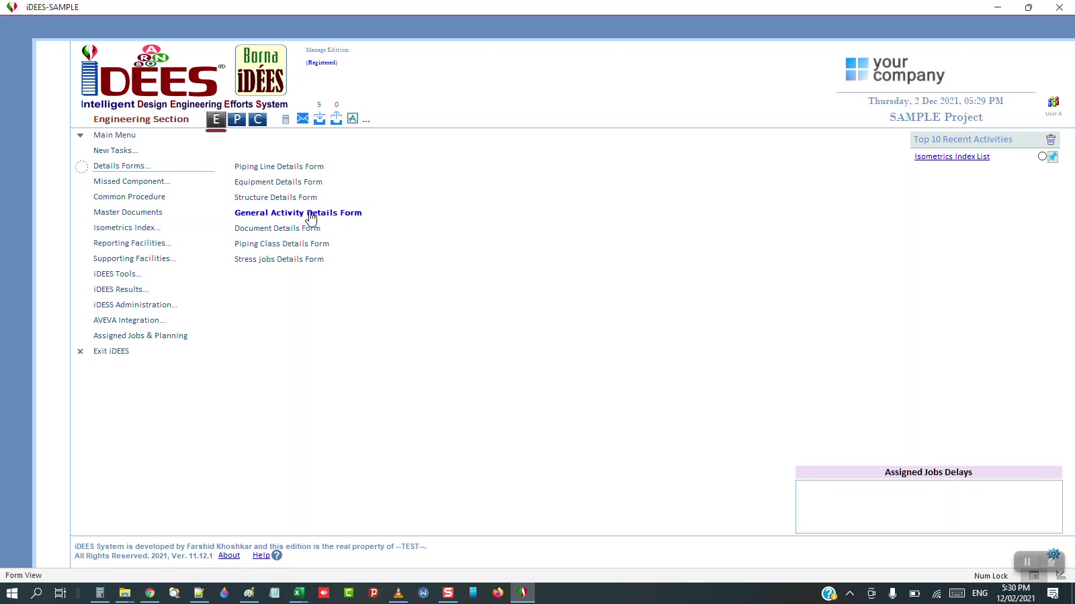Screen dimensions: 1075x604
Task: Open File Explorer from taskbar
Action: 125,593
